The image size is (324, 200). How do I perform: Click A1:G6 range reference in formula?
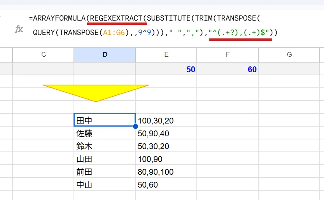pos(114,33)
